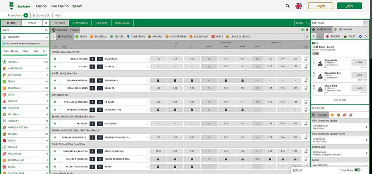Favourite the FK Arys match star
The image size is (372, 174).
[x=148, y=67]
